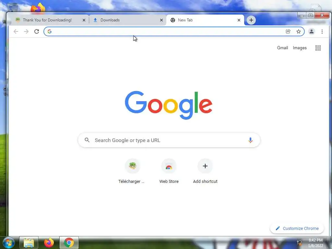Close the New Tab tab
Screen dimensions: 332x249
click(x=239, y=20)
